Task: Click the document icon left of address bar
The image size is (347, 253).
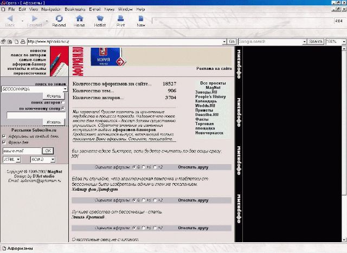Action: point(16,42)
